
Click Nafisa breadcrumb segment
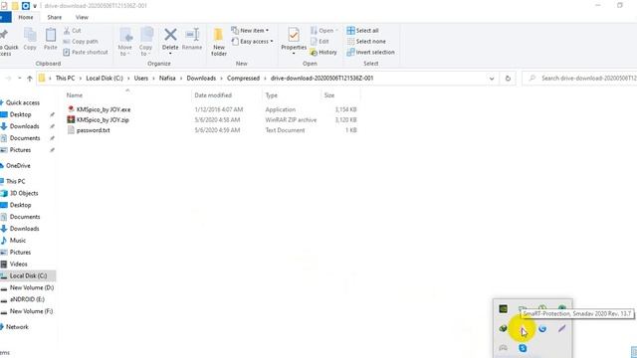pos(167,78)
